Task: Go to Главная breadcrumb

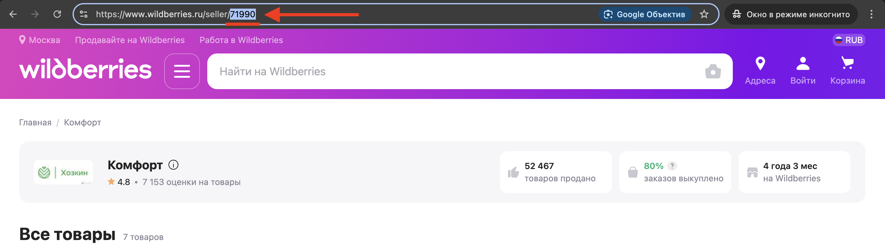Action: 35,123
